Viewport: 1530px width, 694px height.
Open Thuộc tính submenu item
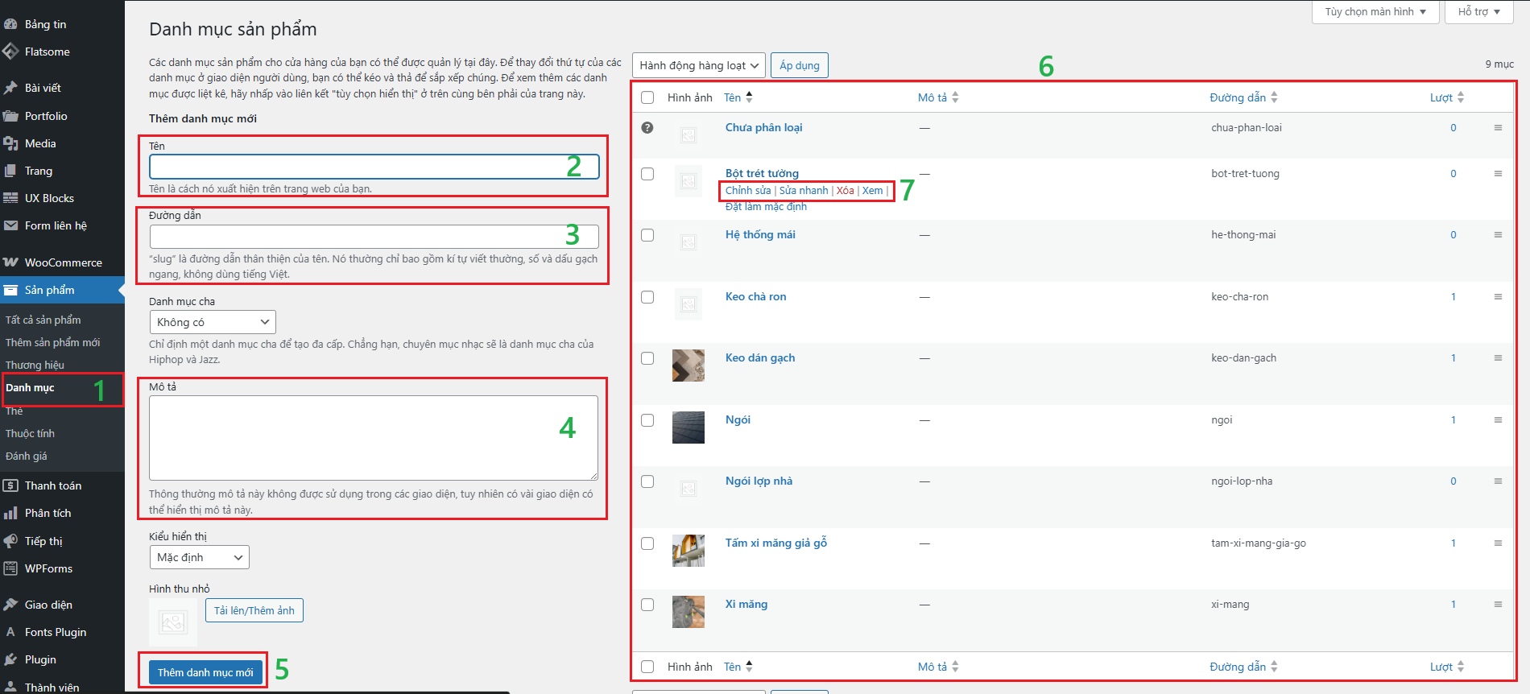coord(31,433)
